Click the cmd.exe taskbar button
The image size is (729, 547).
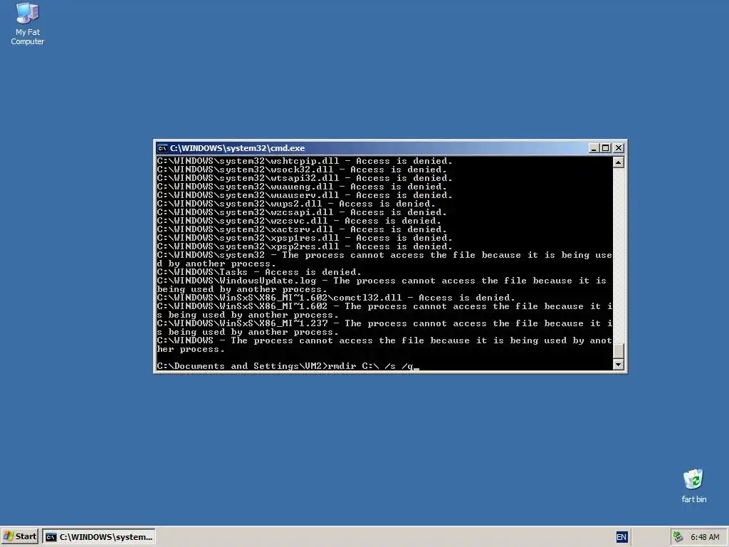point(99,537)
